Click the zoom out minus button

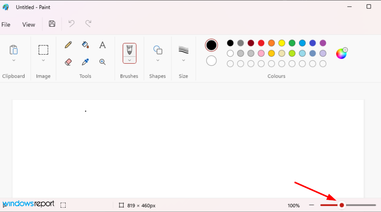coord(312,205)
